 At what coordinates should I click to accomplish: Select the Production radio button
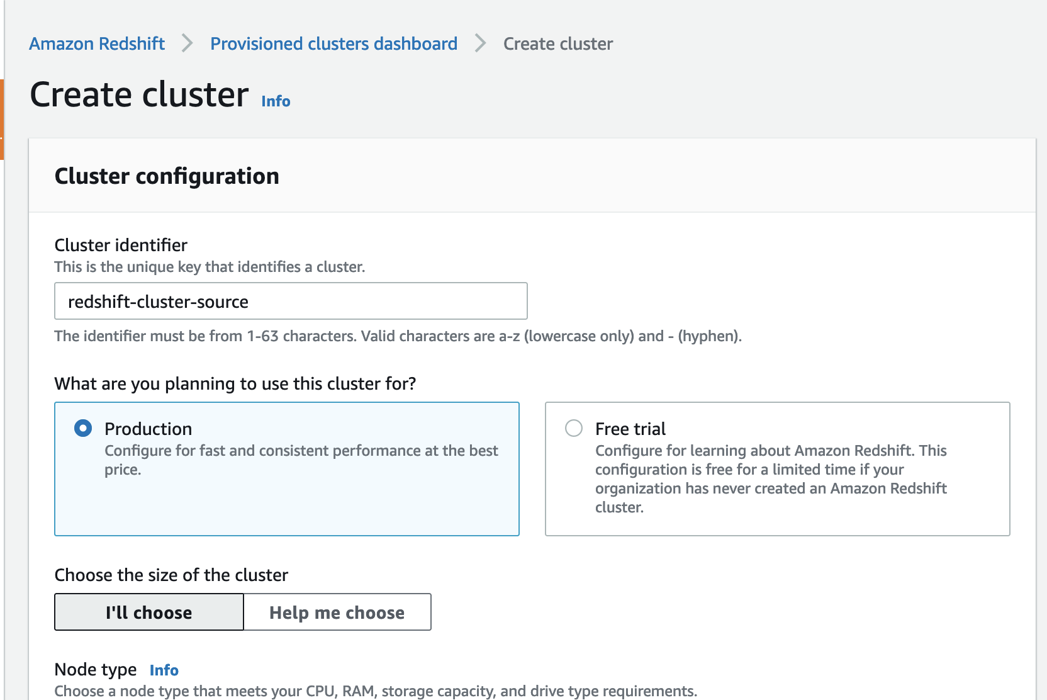[83, 429]
